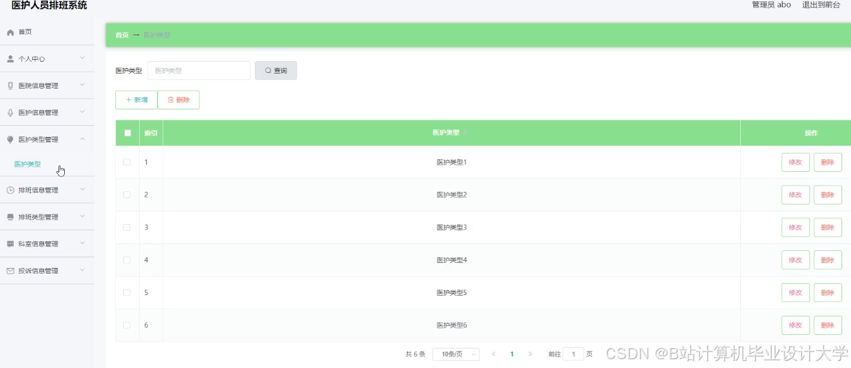Expand the 投诉信息管理 chevron

coord(82,270)
